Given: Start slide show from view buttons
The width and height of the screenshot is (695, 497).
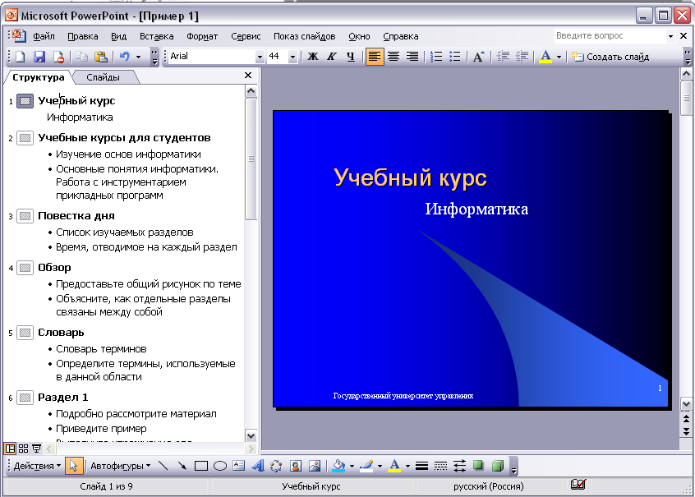Looking at the screenshot, I should click(36, 449).
